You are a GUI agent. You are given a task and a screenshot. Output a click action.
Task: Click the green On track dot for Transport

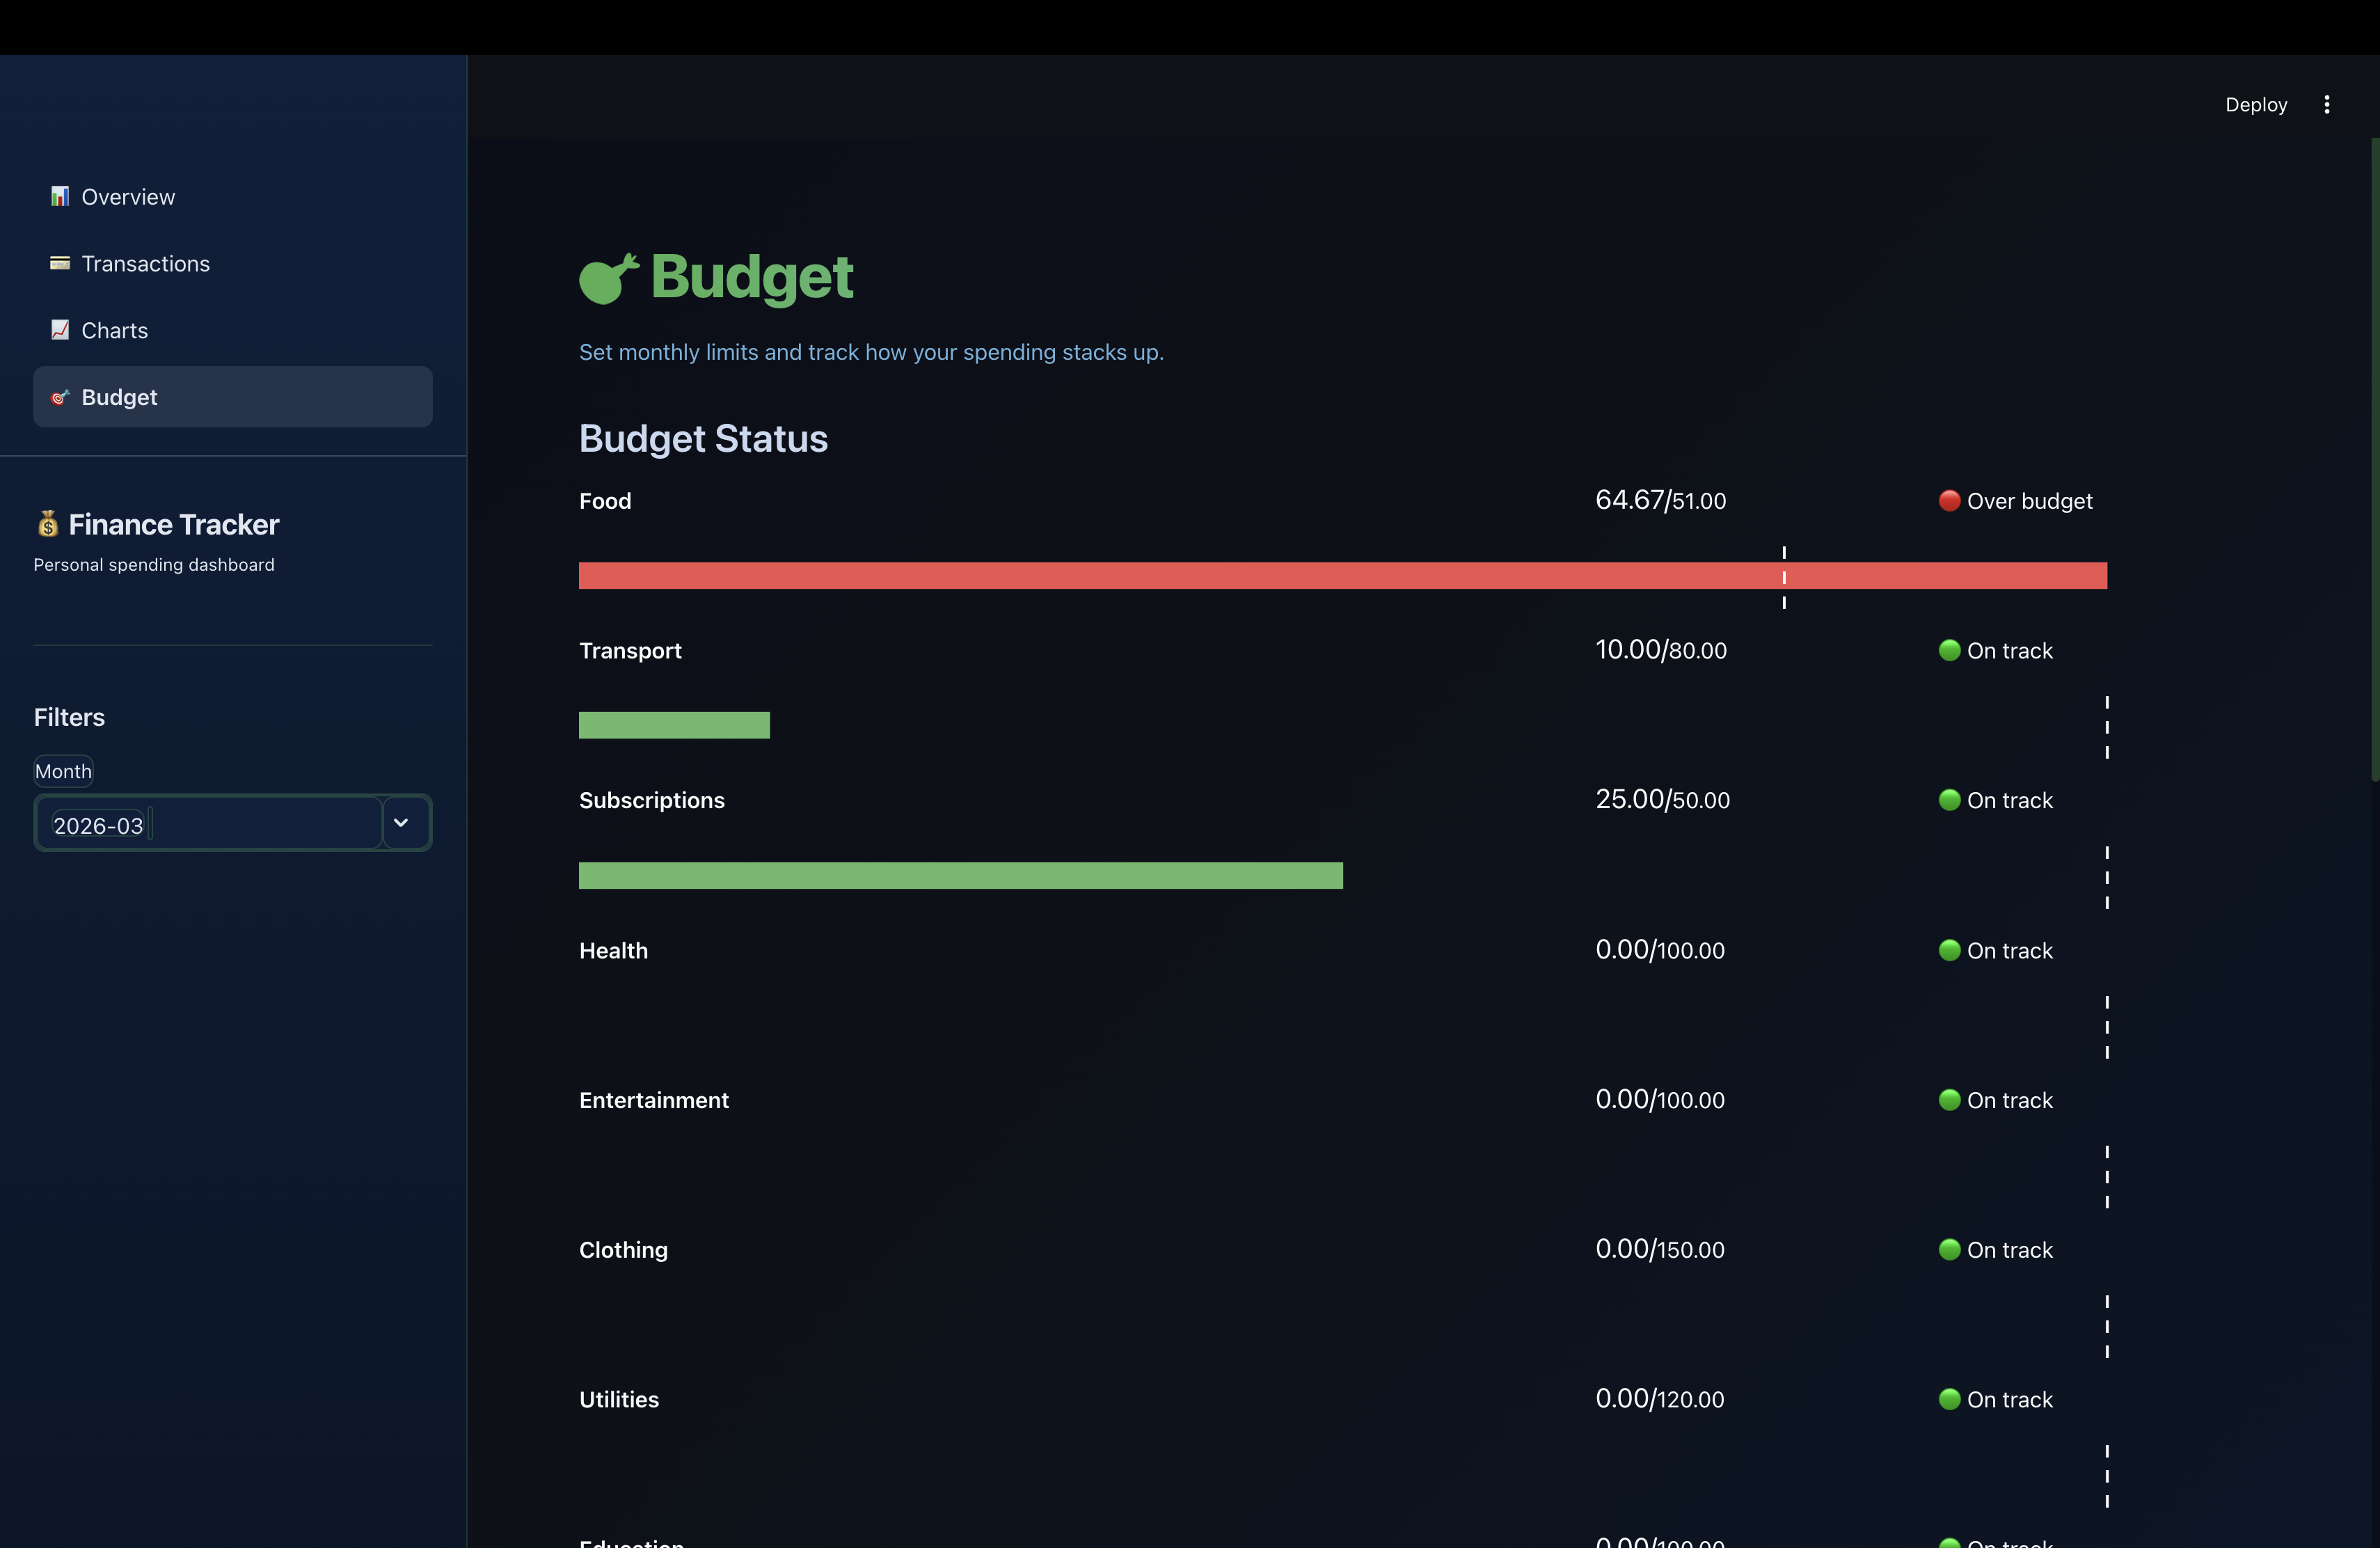pyautogui.click(x=1949, y=650)
